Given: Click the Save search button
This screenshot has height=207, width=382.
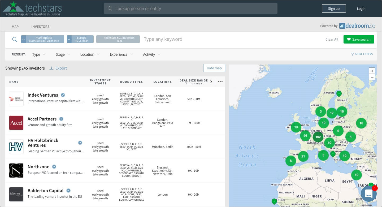Looking at the screenshot, I should tap(358, 39).
